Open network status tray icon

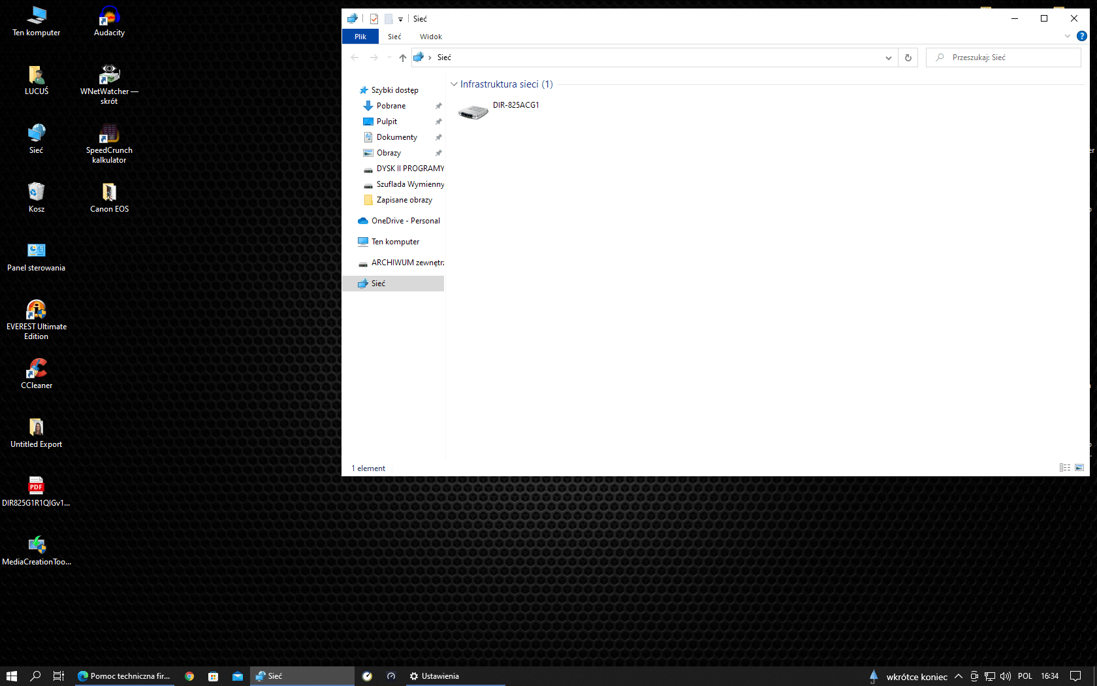(990, 676)
